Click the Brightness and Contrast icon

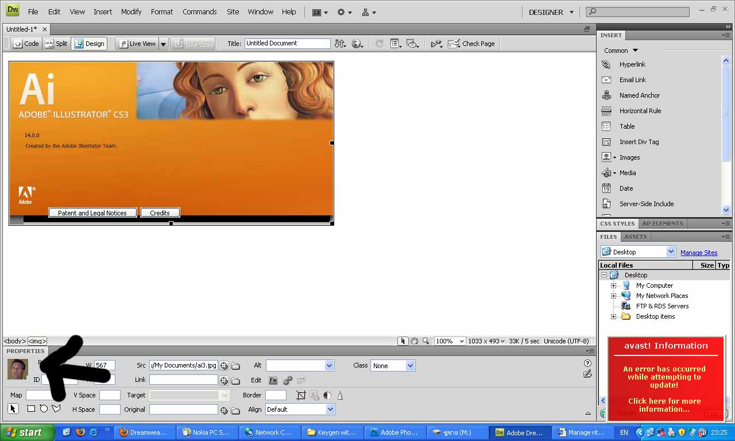(x=327, y=395)
